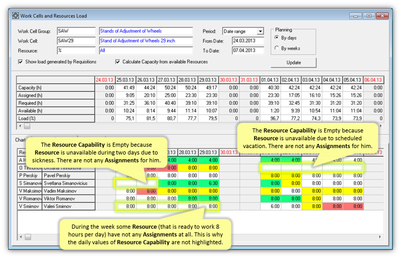This screenshot has width=401, height=258.
Task: Click the resource grid horizontal scrollbar thumb
Action: (x=28, y=237)
